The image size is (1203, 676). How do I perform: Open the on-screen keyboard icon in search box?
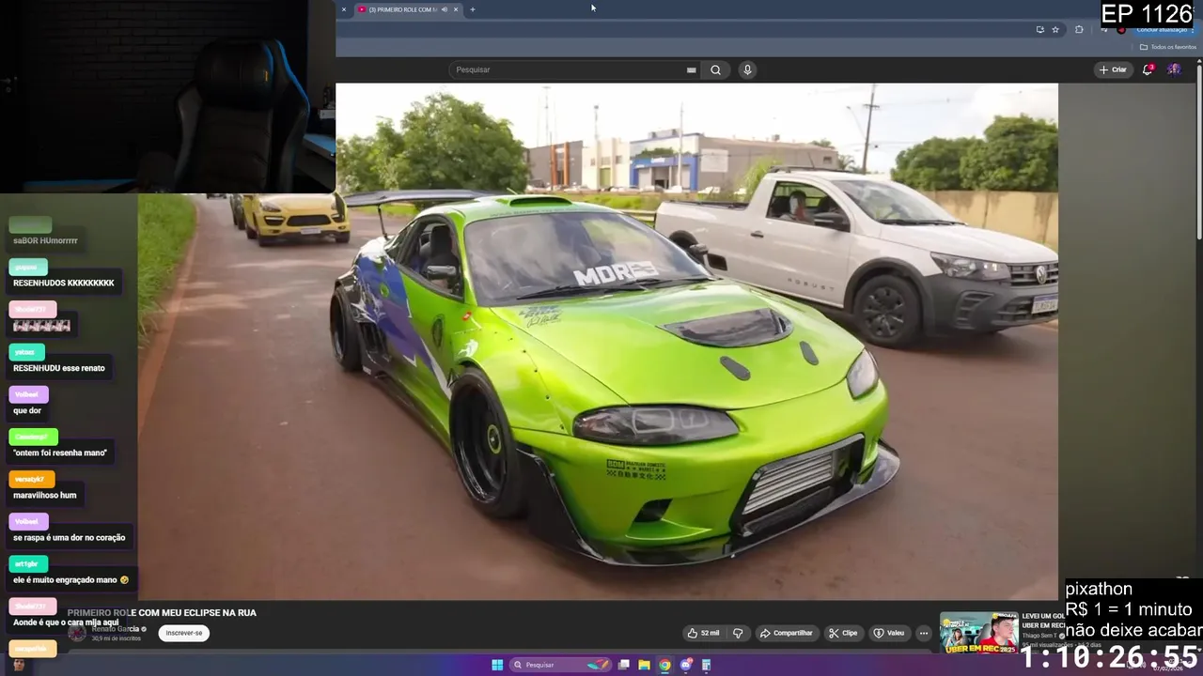click(x=691, y=69)
